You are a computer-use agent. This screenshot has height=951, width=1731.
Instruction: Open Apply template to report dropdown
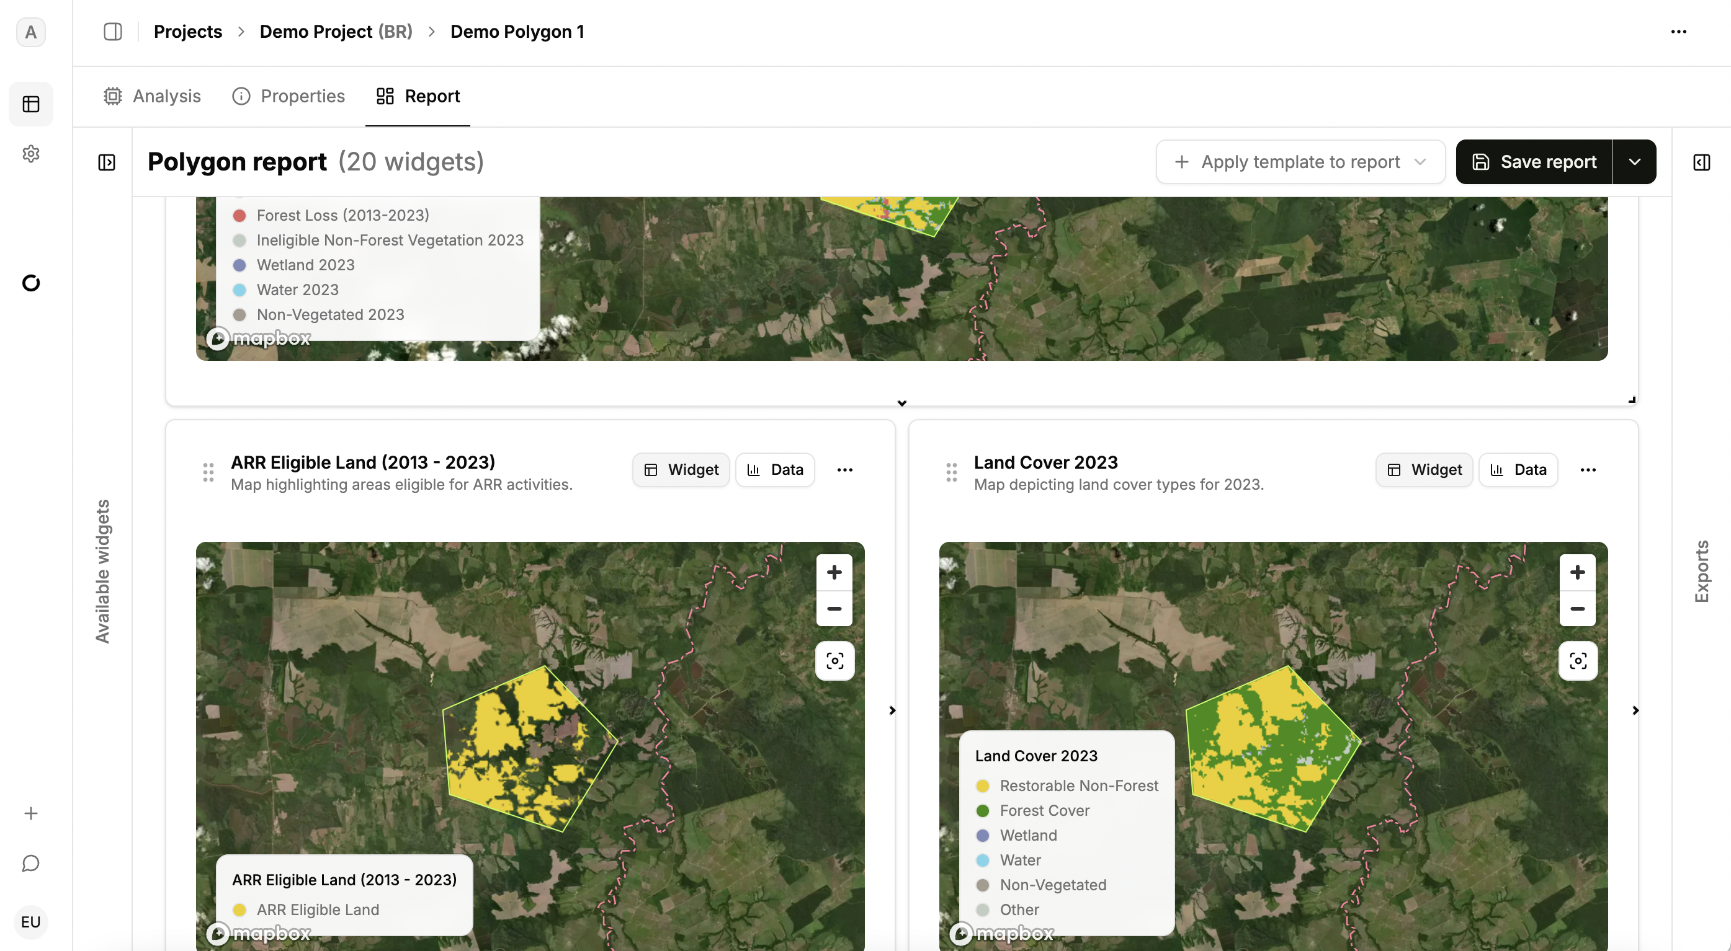[x=1300, y=162]
